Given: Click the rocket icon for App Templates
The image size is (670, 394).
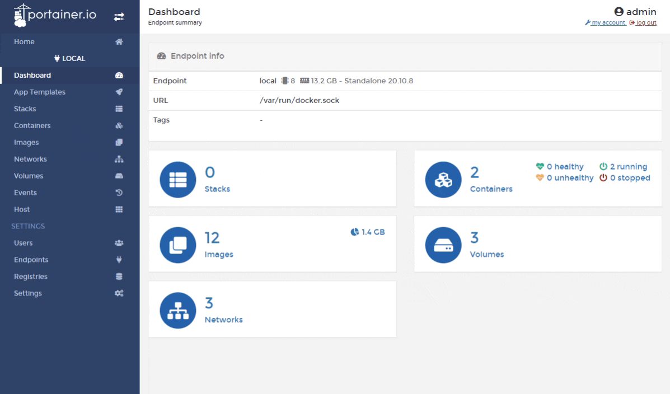Looking at the screenshot, I should [119, 92].
